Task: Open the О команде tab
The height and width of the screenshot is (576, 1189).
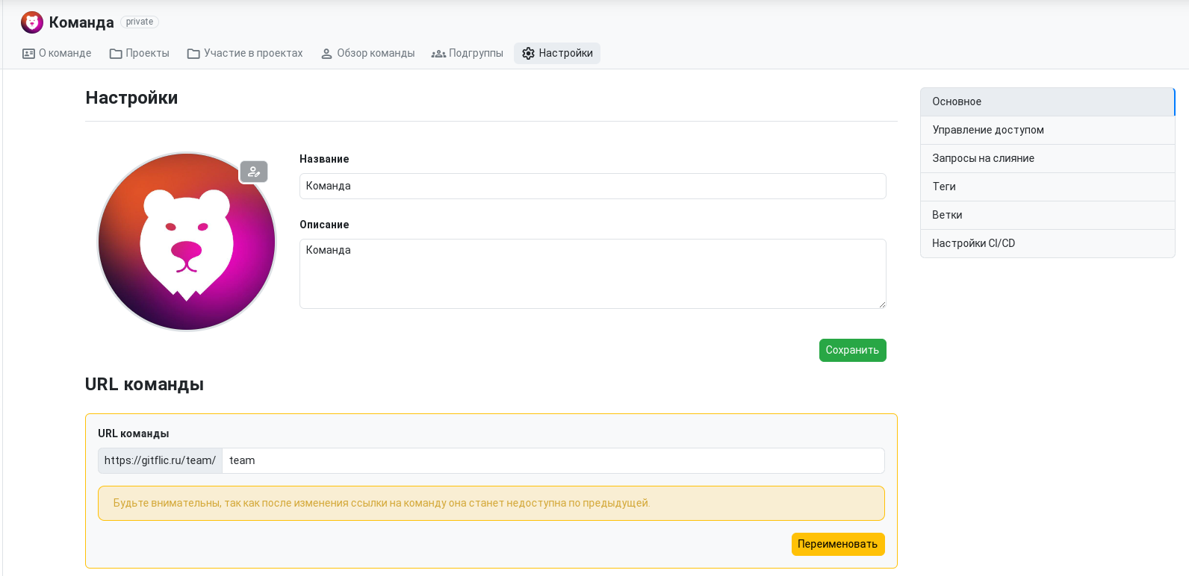Action: coord(57,54)
